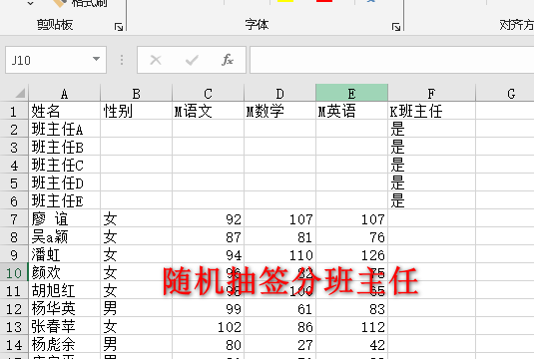Image resolution: width=534 pixels, height=359 pixels.
Task: Select column D header
Action: coord(279,93)
